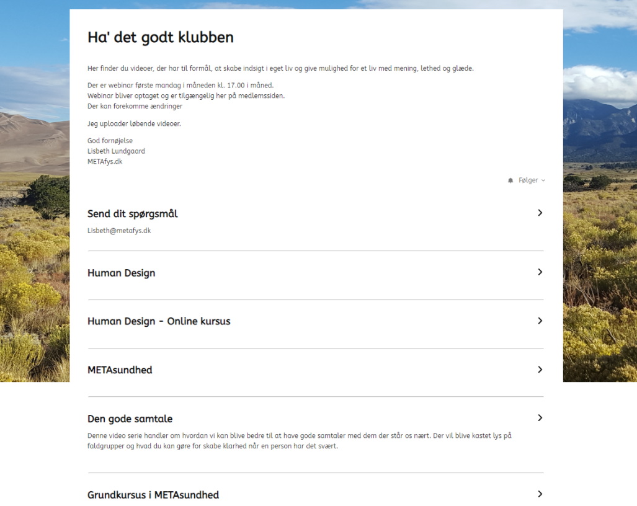Screen dimensions: 637x506
Task: Expand the Send dit spørgsmål chevron
Action: (540, 213)
